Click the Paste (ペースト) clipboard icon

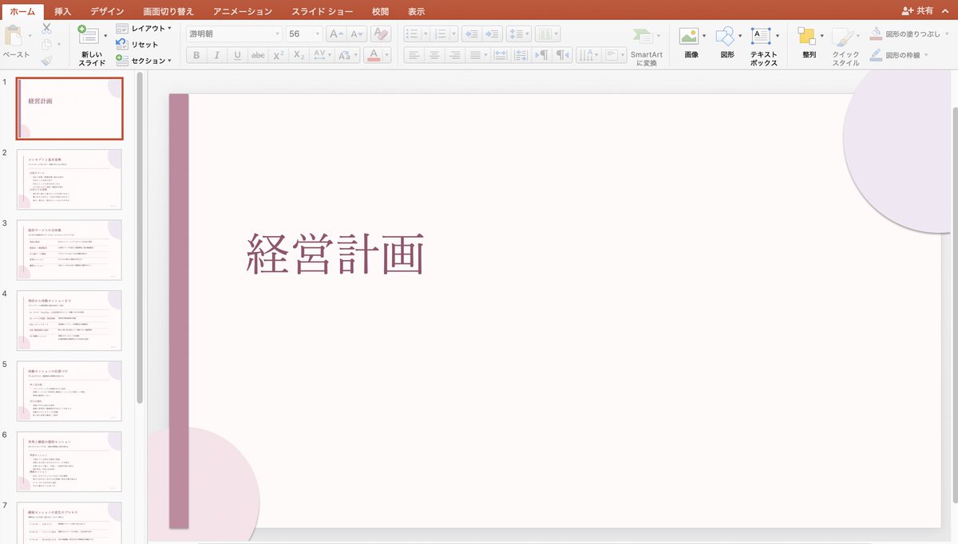[x=14, y=37]
